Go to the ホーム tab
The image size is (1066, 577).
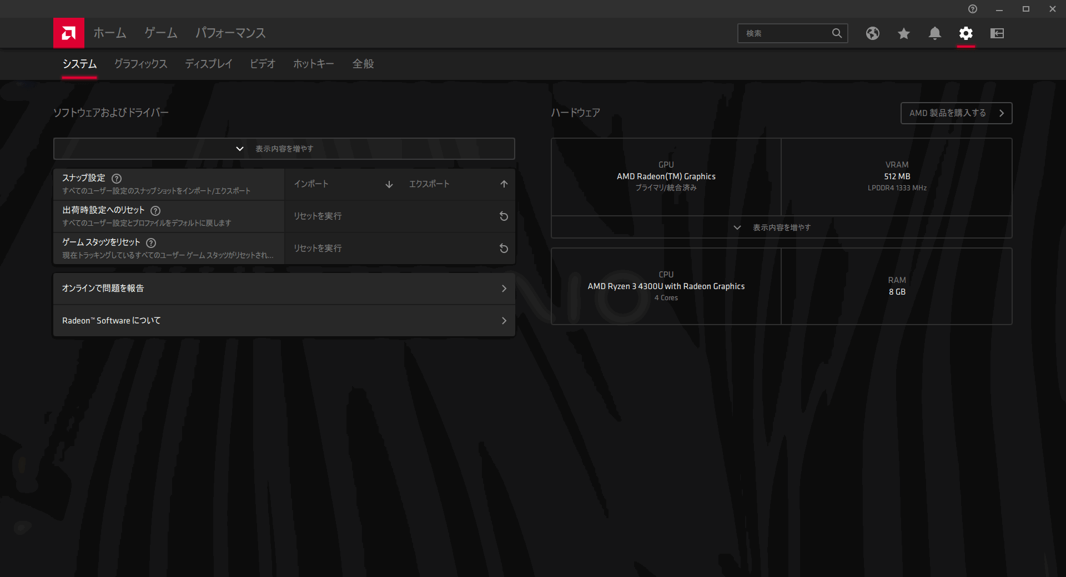pos(110,33)
